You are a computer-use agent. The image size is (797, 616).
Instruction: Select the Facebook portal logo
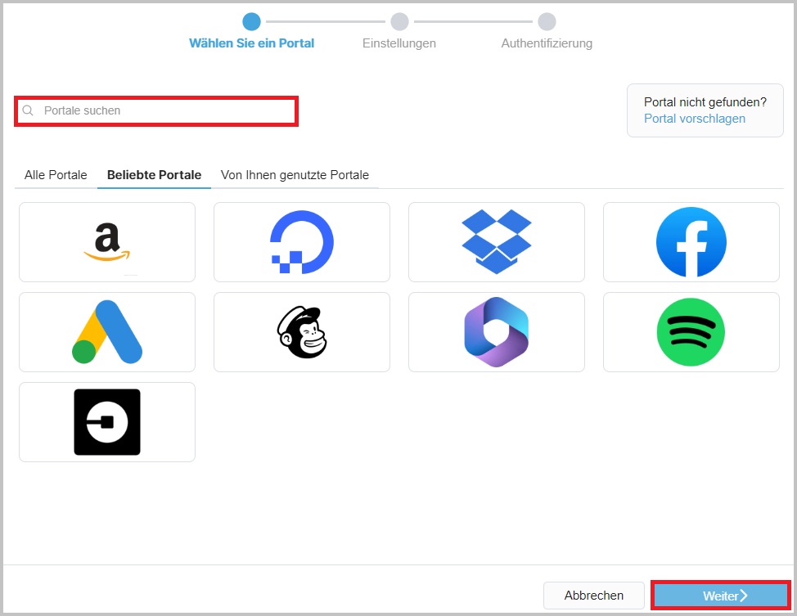pyautogui.click(x=691, y=242)
